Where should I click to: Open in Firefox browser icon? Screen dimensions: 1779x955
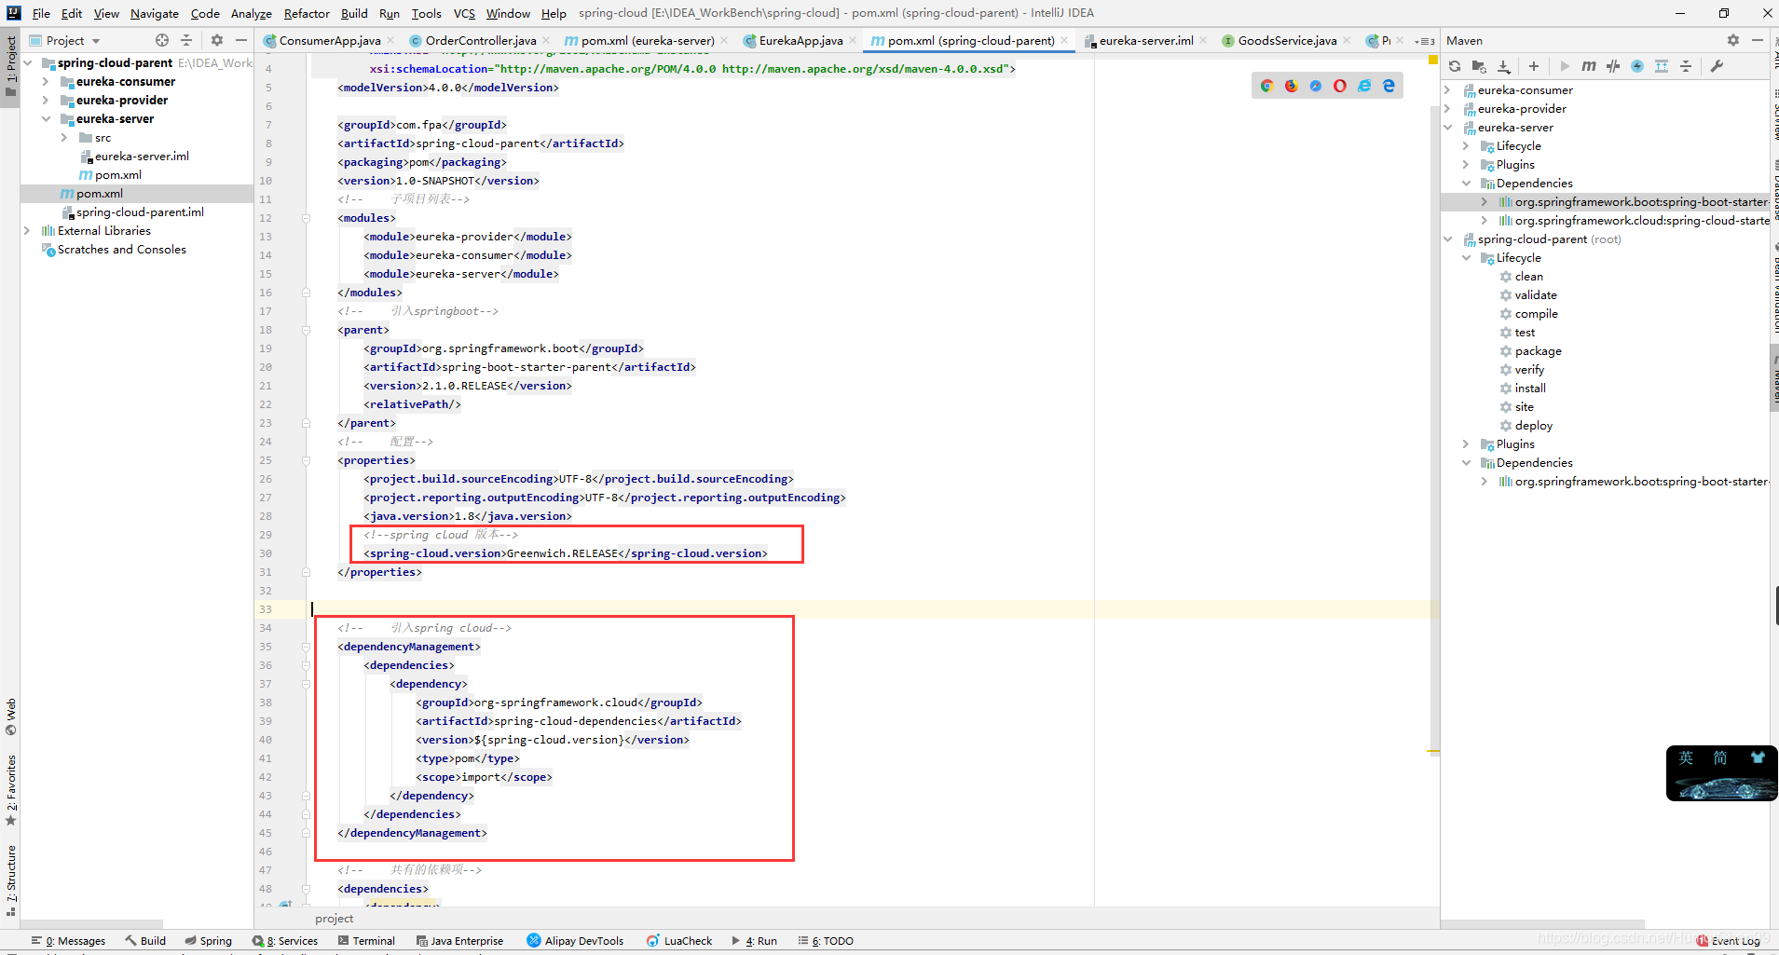pyautogui.click(x=1291, y=86)
